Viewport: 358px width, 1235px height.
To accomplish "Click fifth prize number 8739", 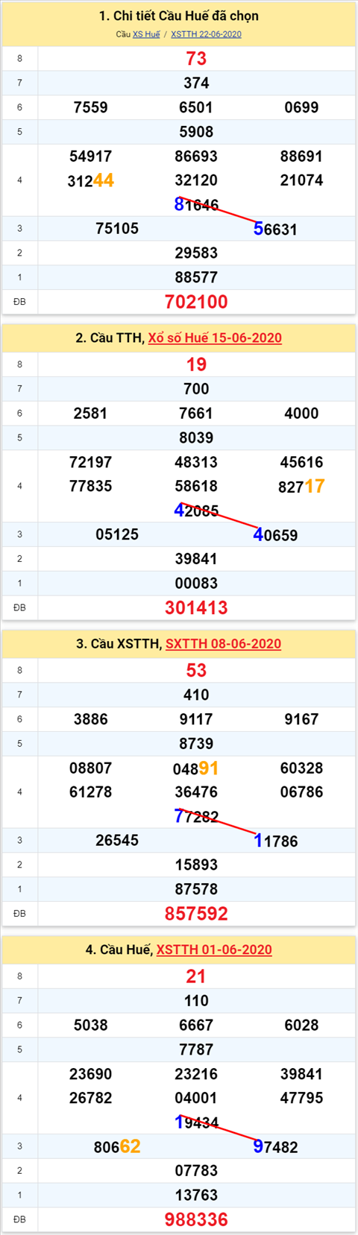I will pyautogui.click(x=196, y=743).
